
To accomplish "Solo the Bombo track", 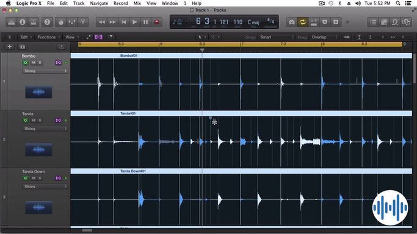I will tap(40, 63).
